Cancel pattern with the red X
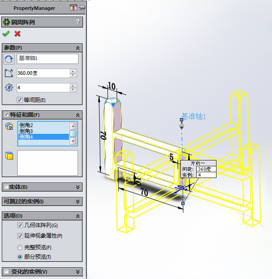 point(17,33)
